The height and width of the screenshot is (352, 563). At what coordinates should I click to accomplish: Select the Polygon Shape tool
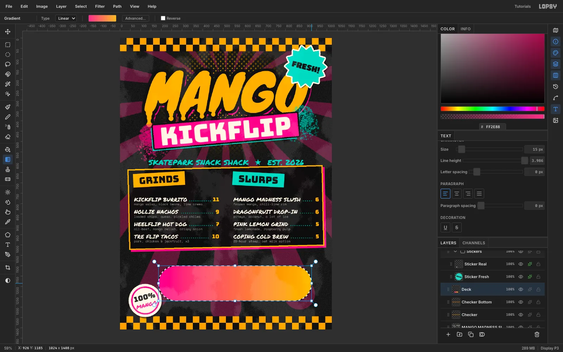click(x=8, y=235)
